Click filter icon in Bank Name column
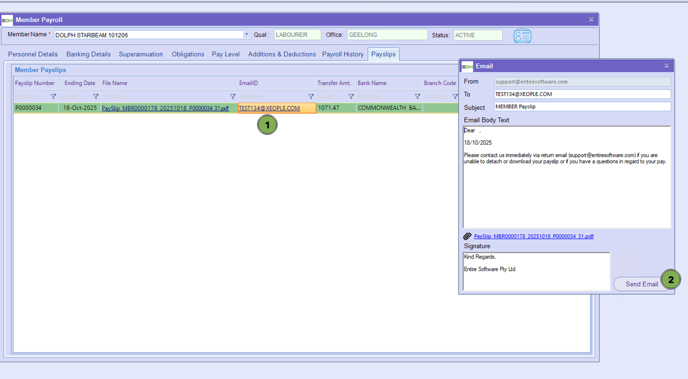Screen dimensions: 688x379 click(417, 96)
